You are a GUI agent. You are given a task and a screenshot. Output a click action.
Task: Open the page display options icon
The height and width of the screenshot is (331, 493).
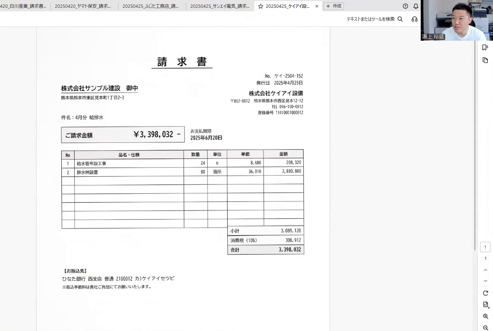pos(486,305)
